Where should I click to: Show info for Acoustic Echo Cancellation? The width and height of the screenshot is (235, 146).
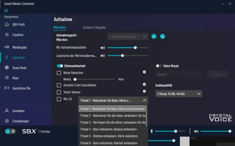pos(144,84)
